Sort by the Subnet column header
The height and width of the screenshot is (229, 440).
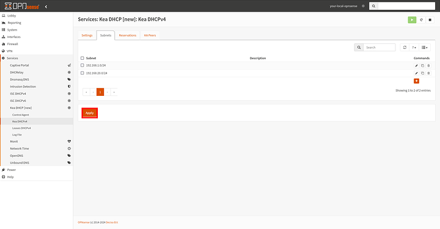(91, 58)
